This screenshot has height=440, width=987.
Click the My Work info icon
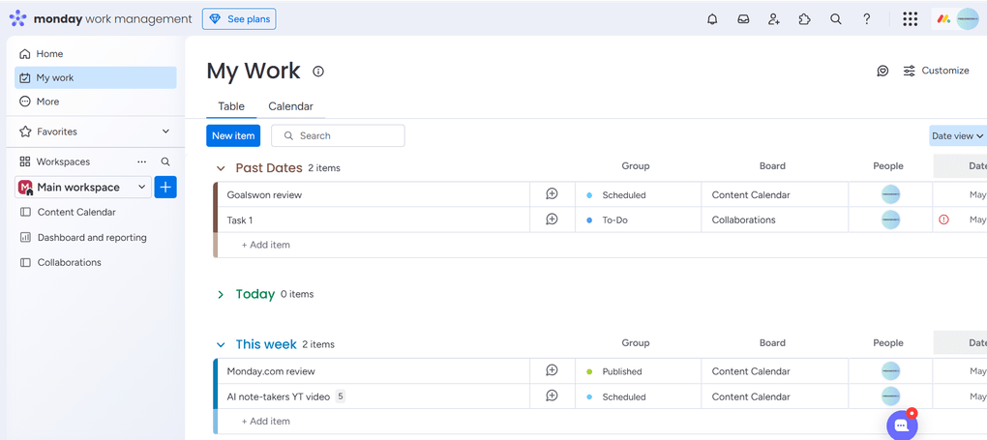click(x=318, y=72)
